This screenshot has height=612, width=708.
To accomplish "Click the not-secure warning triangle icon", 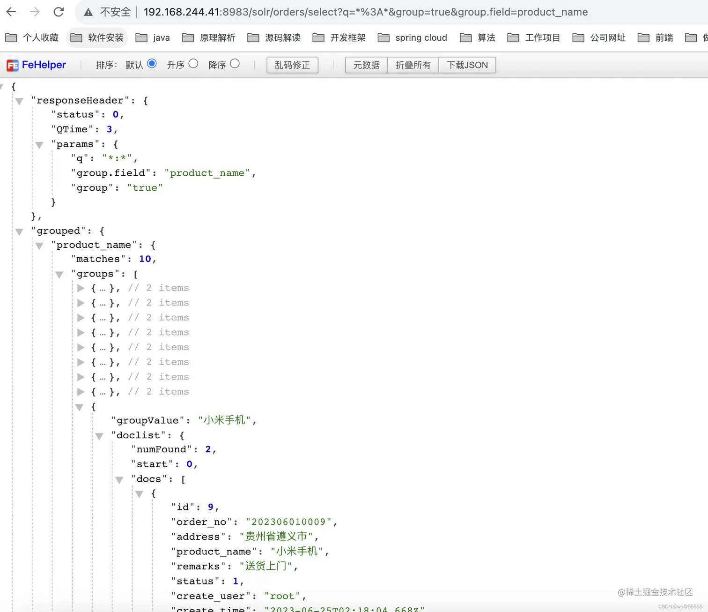I will (x=88, y=12).
